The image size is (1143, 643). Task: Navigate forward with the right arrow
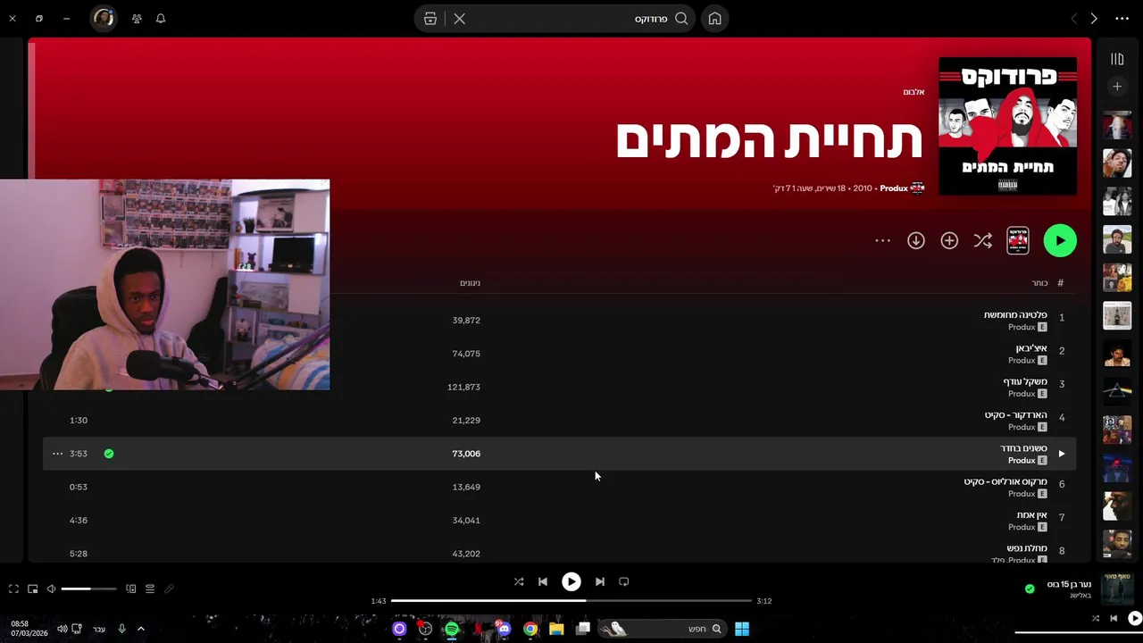tap(1094, 19)
